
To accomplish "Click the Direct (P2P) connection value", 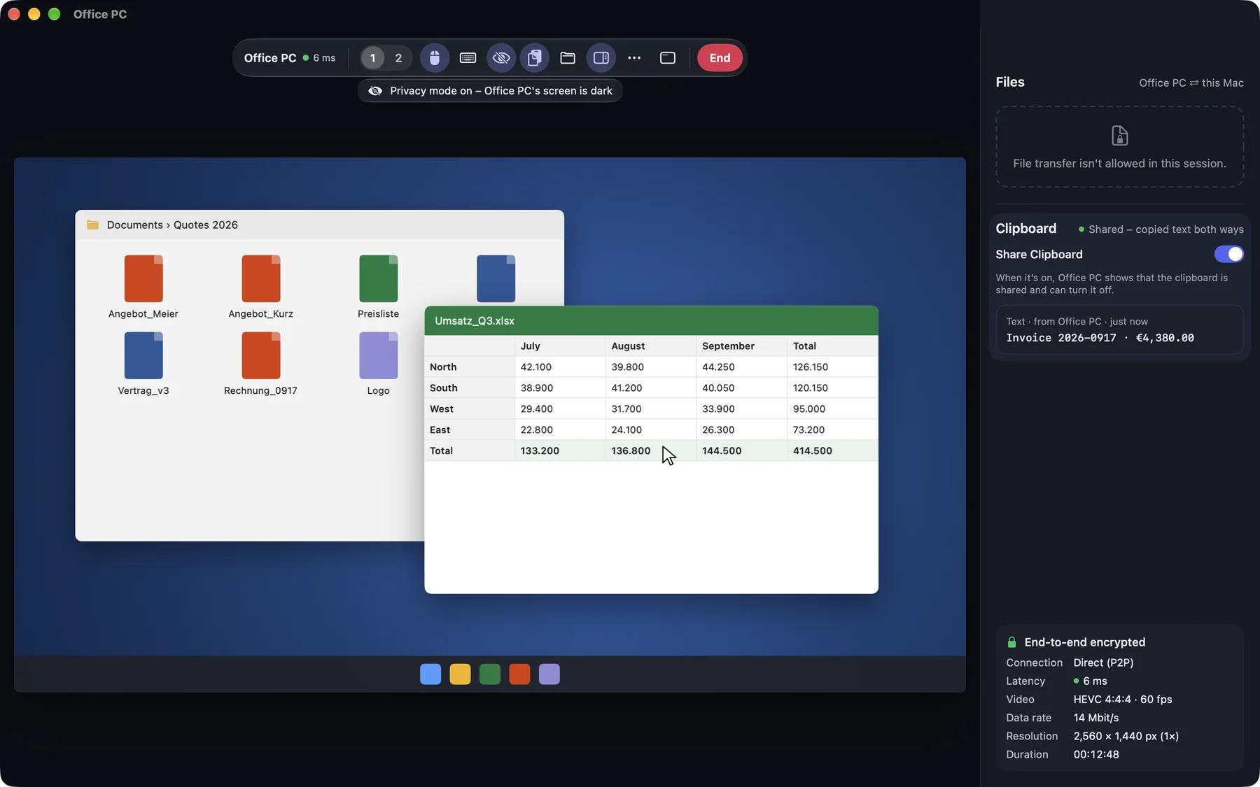I will (1103, 662).
